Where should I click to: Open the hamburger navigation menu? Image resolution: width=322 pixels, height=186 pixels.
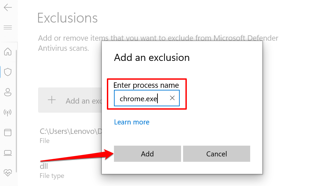(8, 27)
